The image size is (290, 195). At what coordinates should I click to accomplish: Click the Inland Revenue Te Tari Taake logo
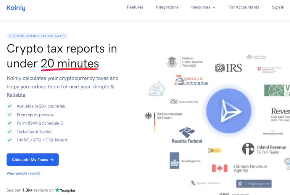click(264, 149)
